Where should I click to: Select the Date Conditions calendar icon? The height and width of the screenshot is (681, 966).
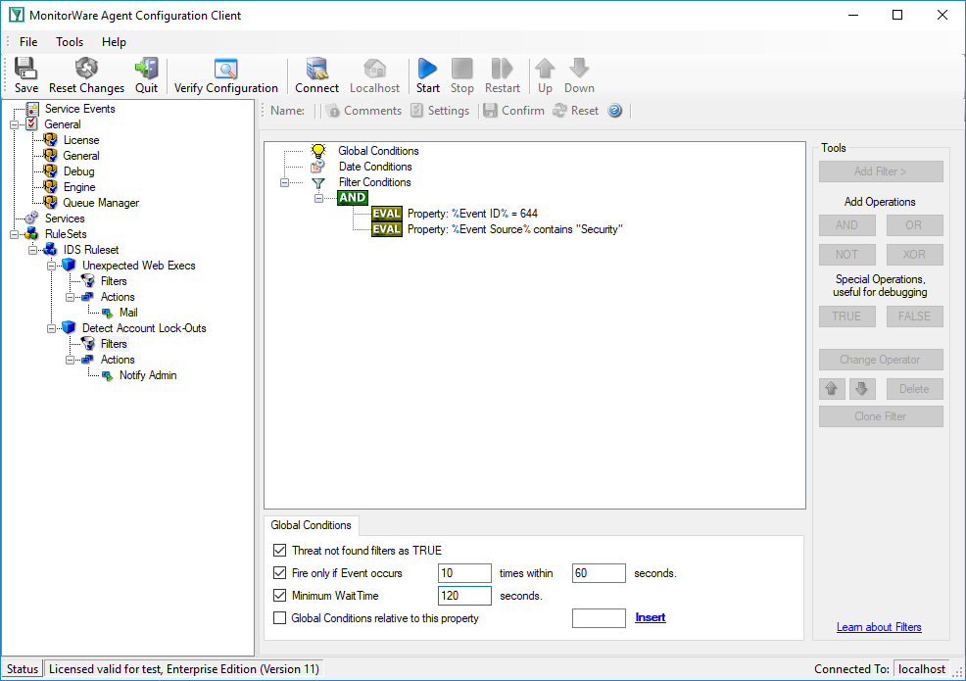317,167
